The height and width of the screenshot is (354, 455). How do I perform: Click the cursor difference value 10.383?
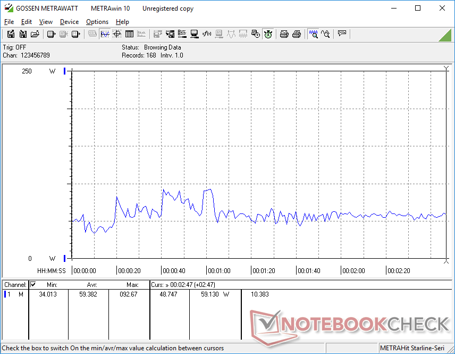(x=260, y=294)
